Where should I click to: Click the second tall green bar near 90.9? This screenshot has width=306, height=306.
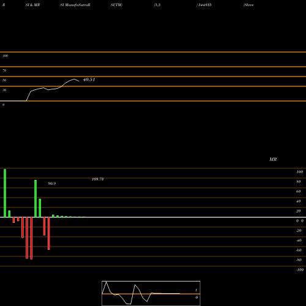coord(35,199)
